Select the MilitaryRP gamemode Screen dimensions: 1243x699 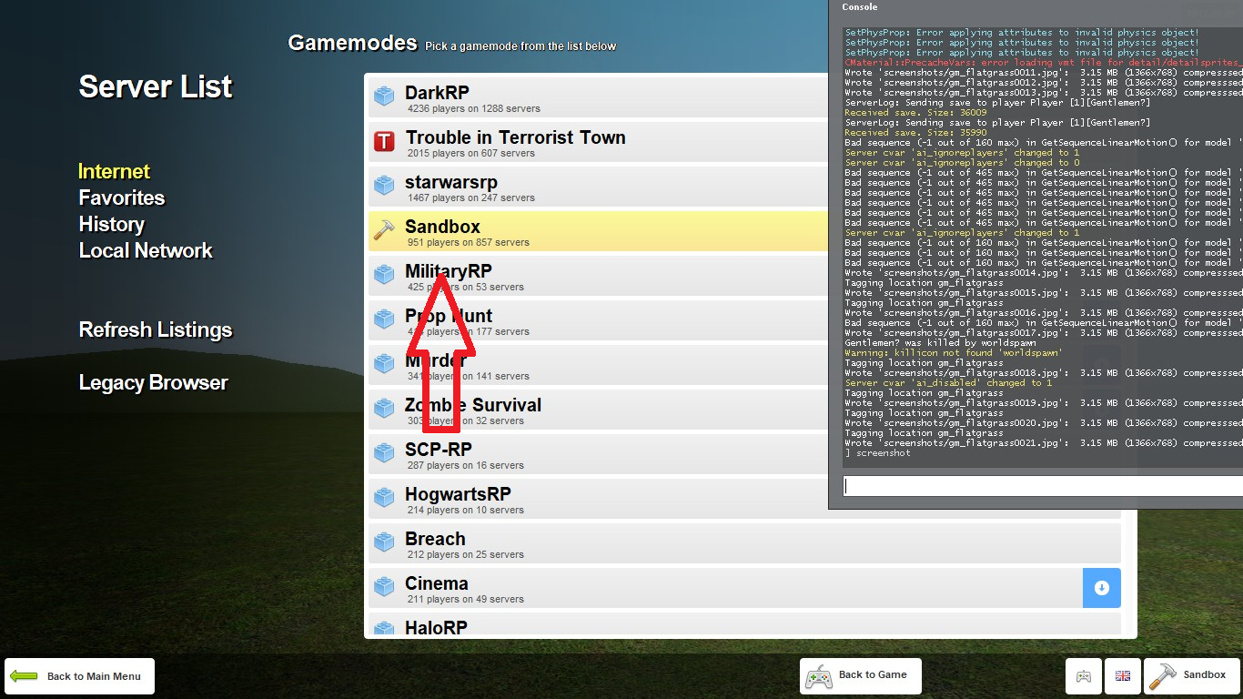599,275
